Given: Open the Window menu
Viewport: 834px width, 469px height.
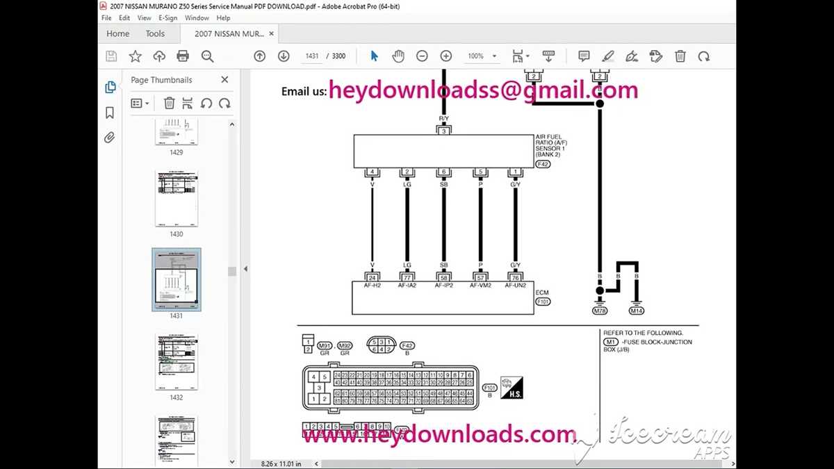Looking at the screenshot, I should pyautogui.click(x=197, y=17).
